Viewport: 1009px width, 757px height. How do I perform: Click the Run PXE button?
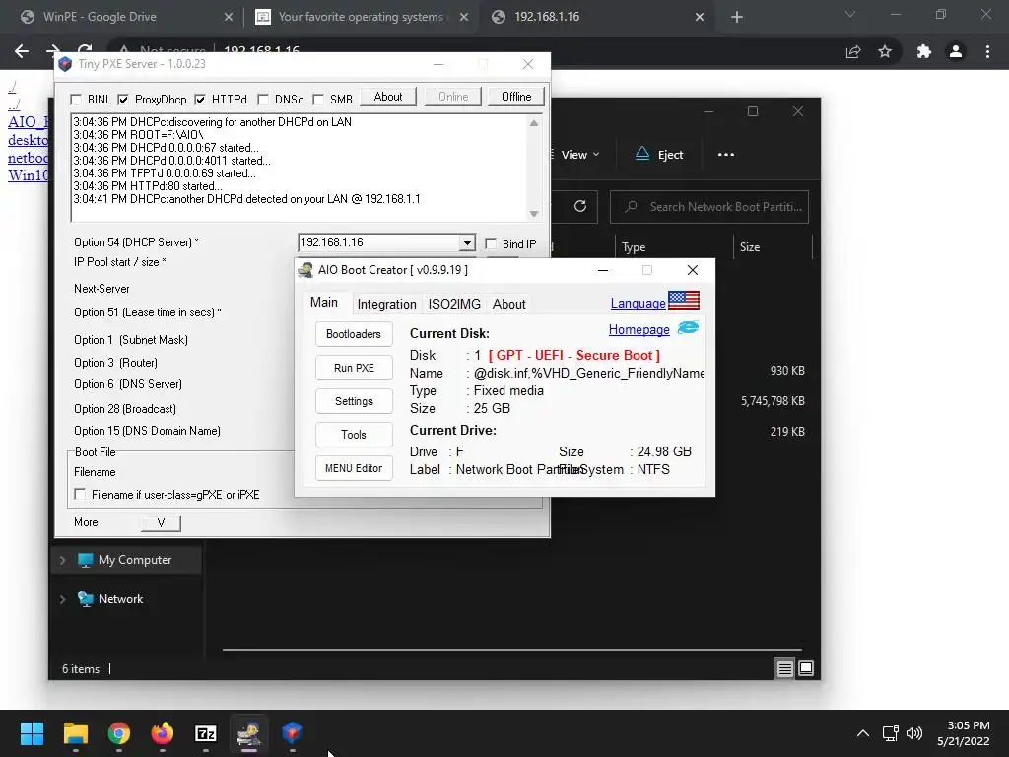(354, 368)
